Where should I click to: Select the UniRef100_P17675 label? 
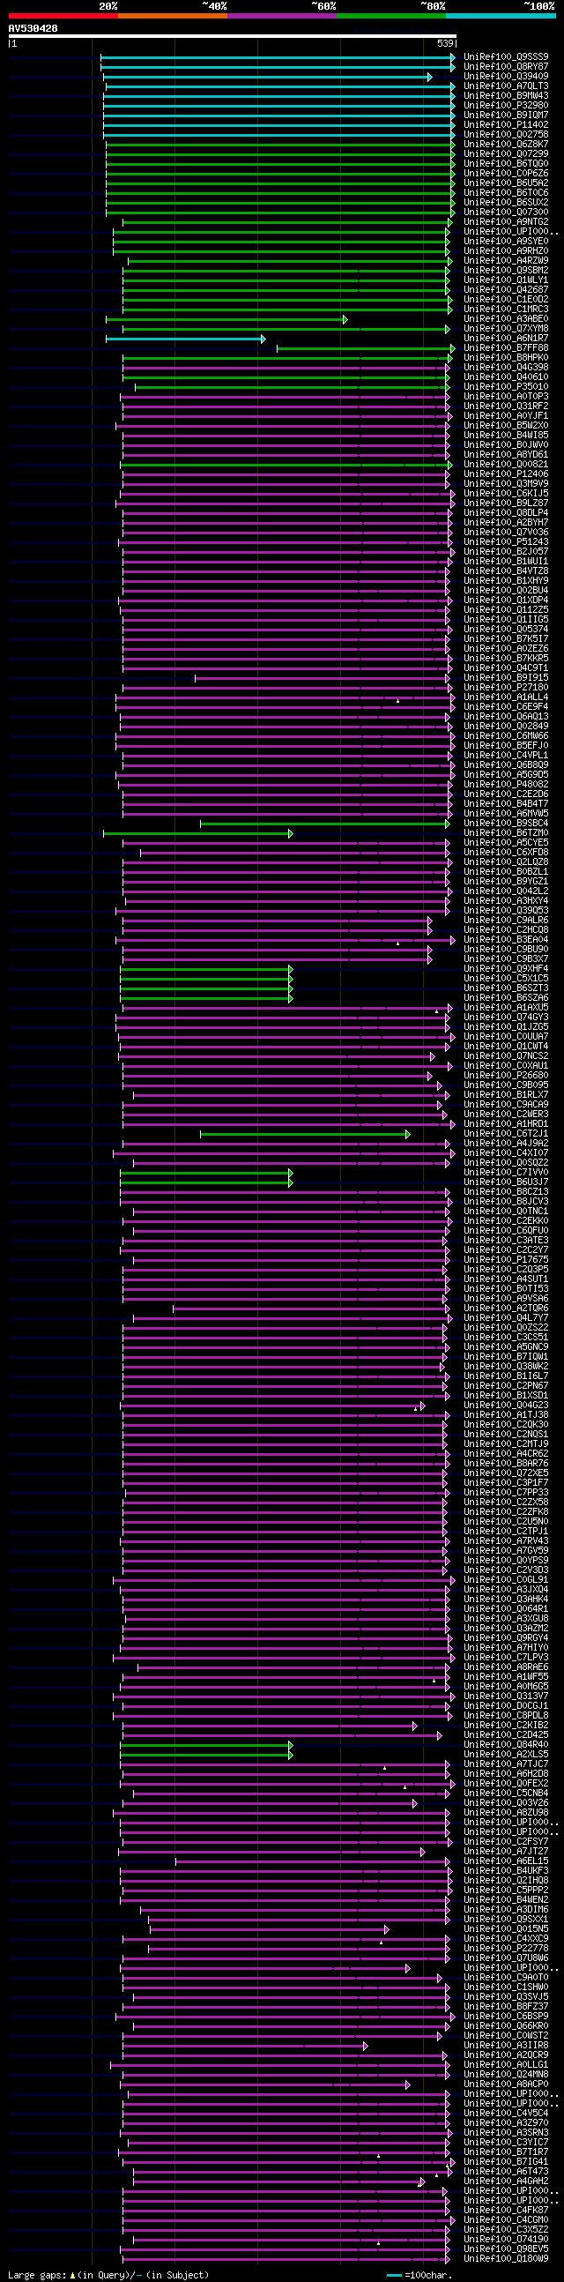[506, 1260]
